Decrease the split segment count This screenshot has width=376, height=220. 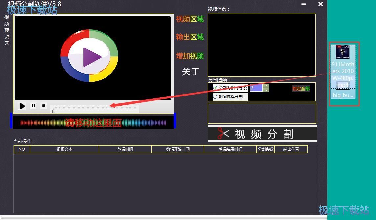pos(266,90)
